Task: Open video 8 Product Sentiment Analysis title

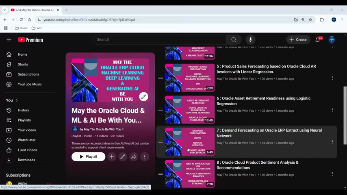Action: pyautogui.click(x=257, y=165)
